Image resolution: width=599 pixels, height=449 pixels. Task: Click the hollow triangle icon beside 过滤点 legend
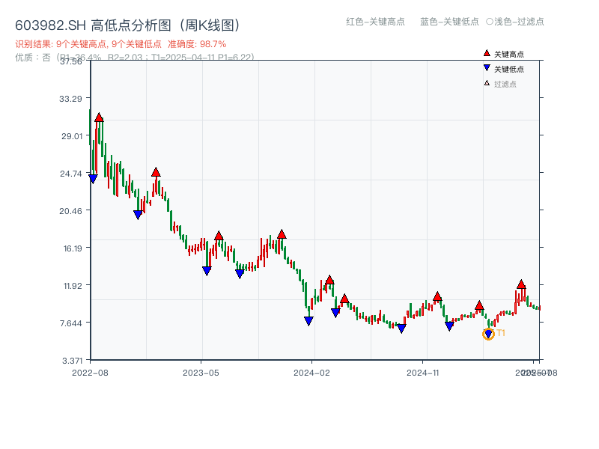(x=487, y=83)
